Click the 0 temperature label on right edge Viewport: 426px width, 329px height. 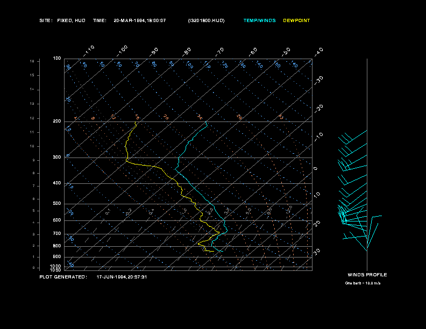point(316,169)
